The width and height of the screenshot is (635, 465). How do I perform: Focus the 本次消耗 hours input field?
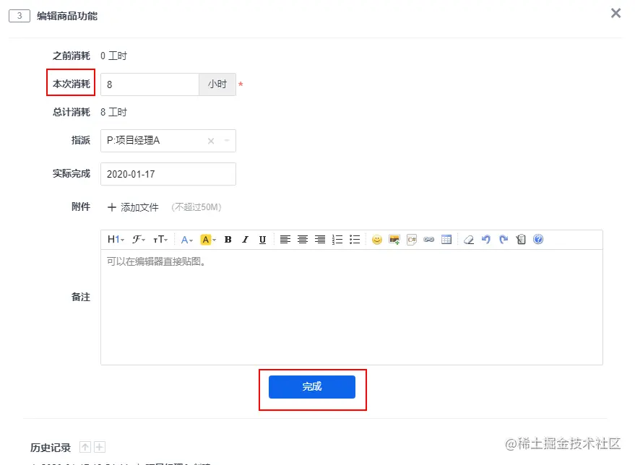150,84
